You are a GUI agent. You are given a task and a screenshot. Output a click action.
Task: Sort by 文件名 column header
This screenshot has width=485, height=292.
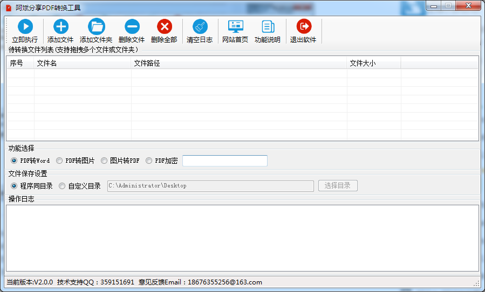[83, 64]
